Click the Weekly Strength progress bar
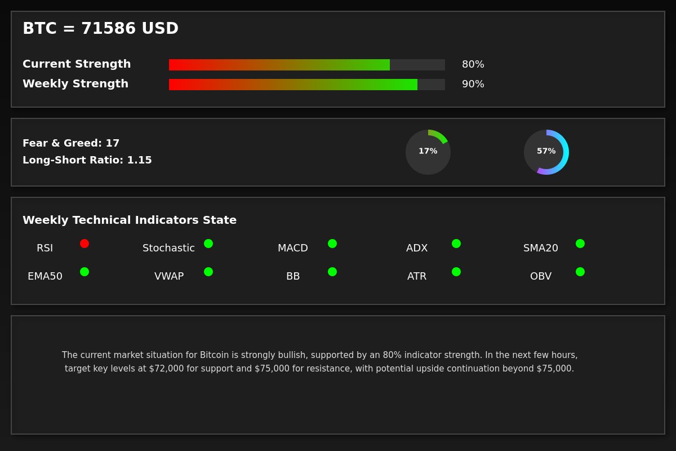 tap(307, 85)
